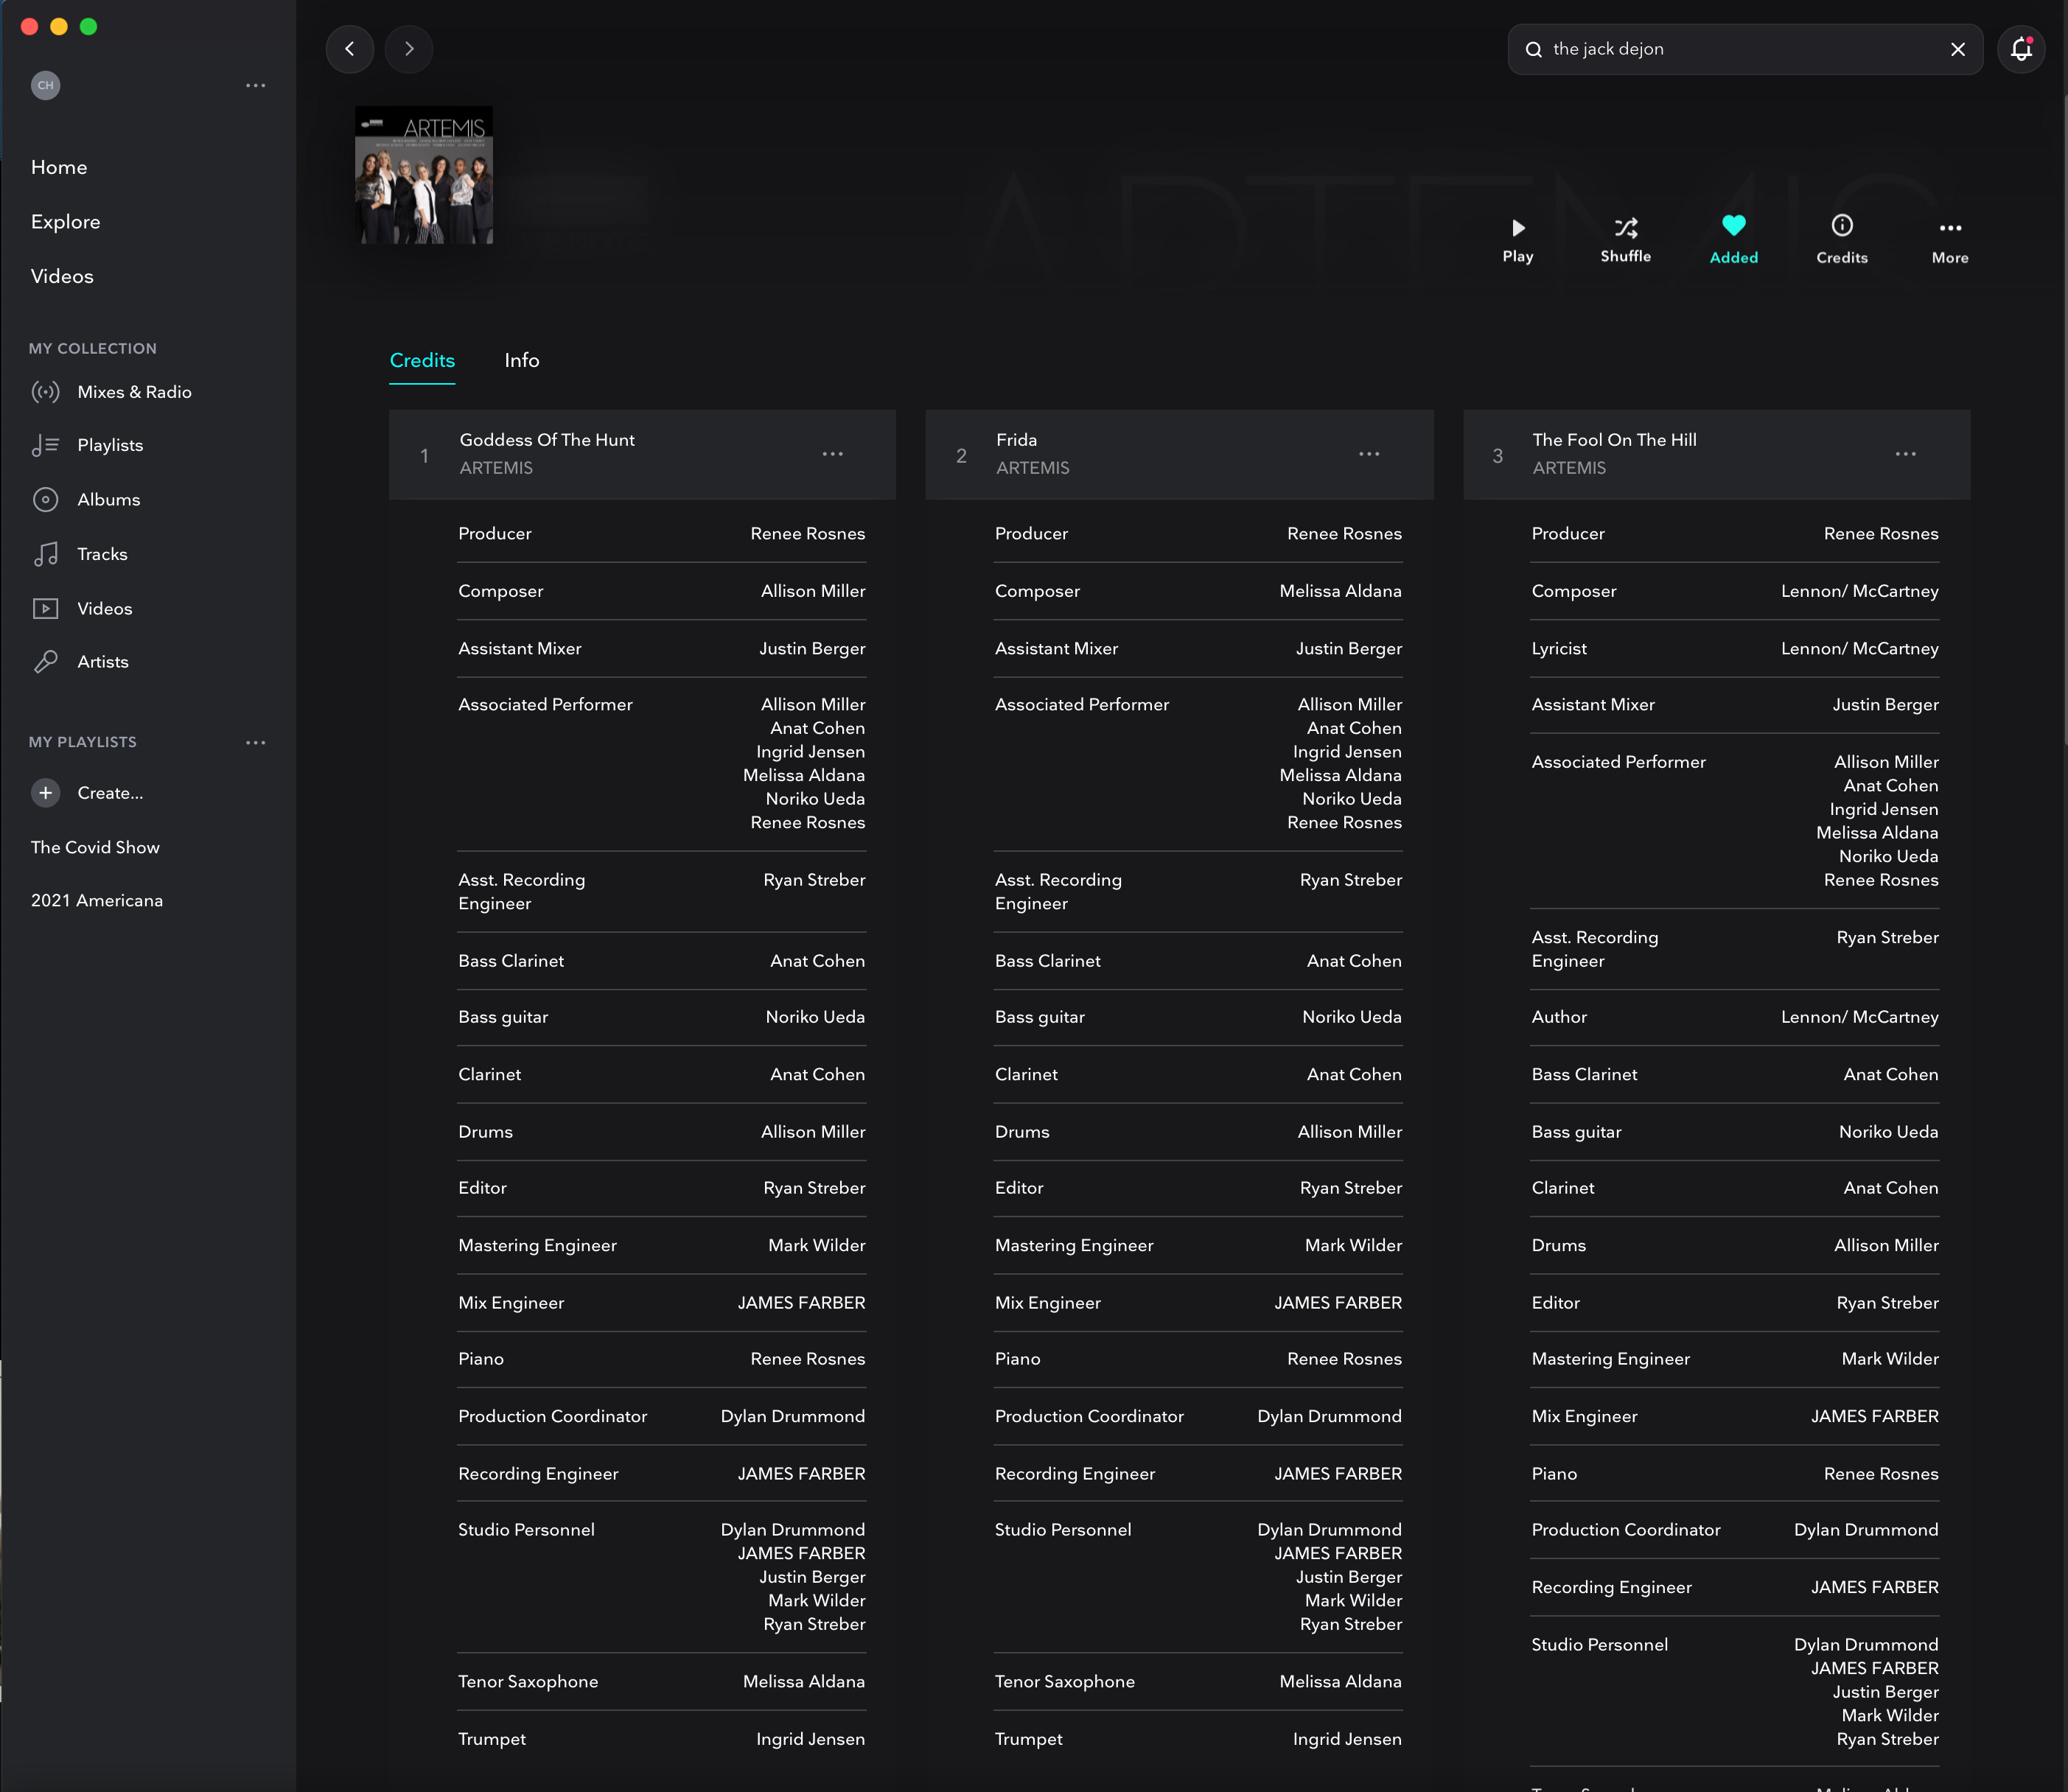Open the top-level Videos section
The width and height of the screenshot is (2068, 1792).
[x=62, y=276]
